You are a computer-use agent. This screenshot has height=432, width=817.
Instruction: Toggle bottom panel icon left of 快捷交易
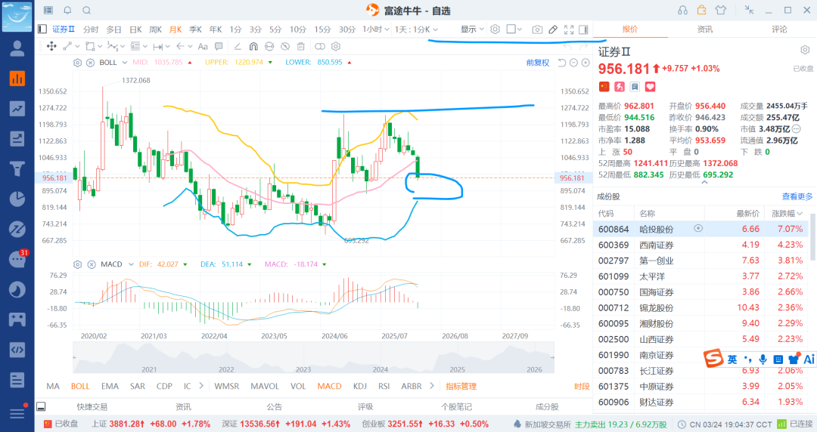pos(41,406)
